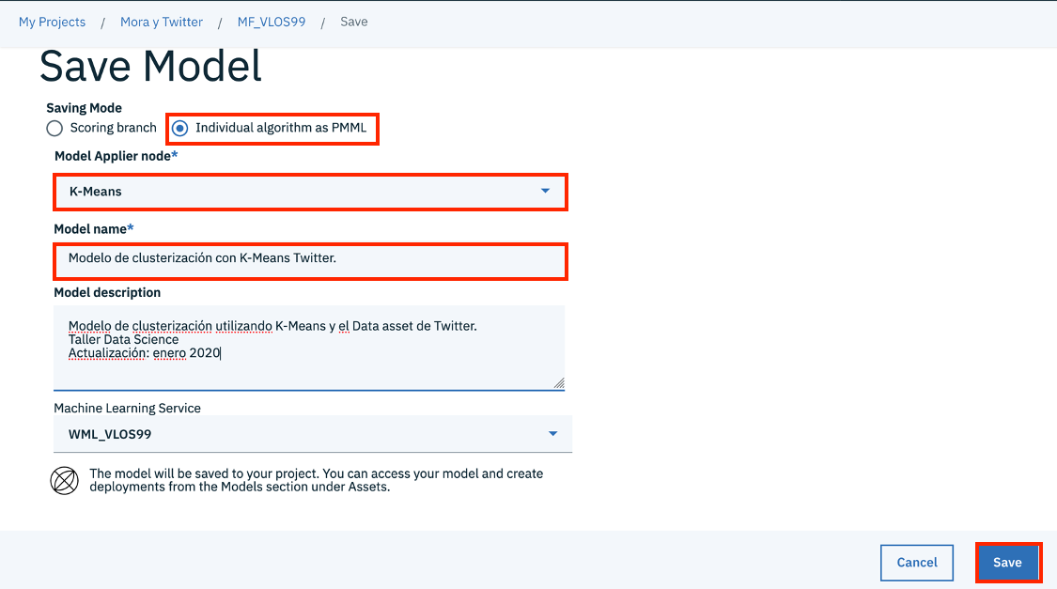Click the Save button
1057x589 pixels.
(1008, 563)
